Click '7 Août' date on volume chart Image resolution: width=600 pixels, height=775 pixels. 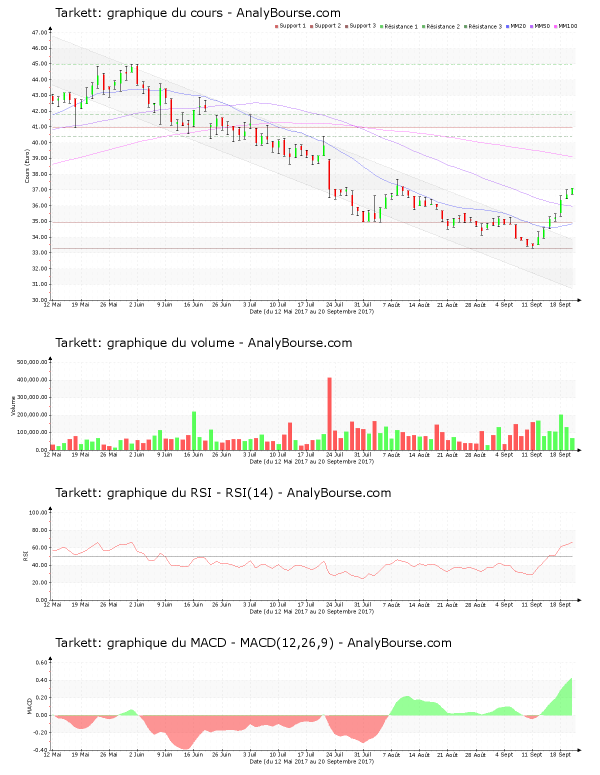coord(391,454)
